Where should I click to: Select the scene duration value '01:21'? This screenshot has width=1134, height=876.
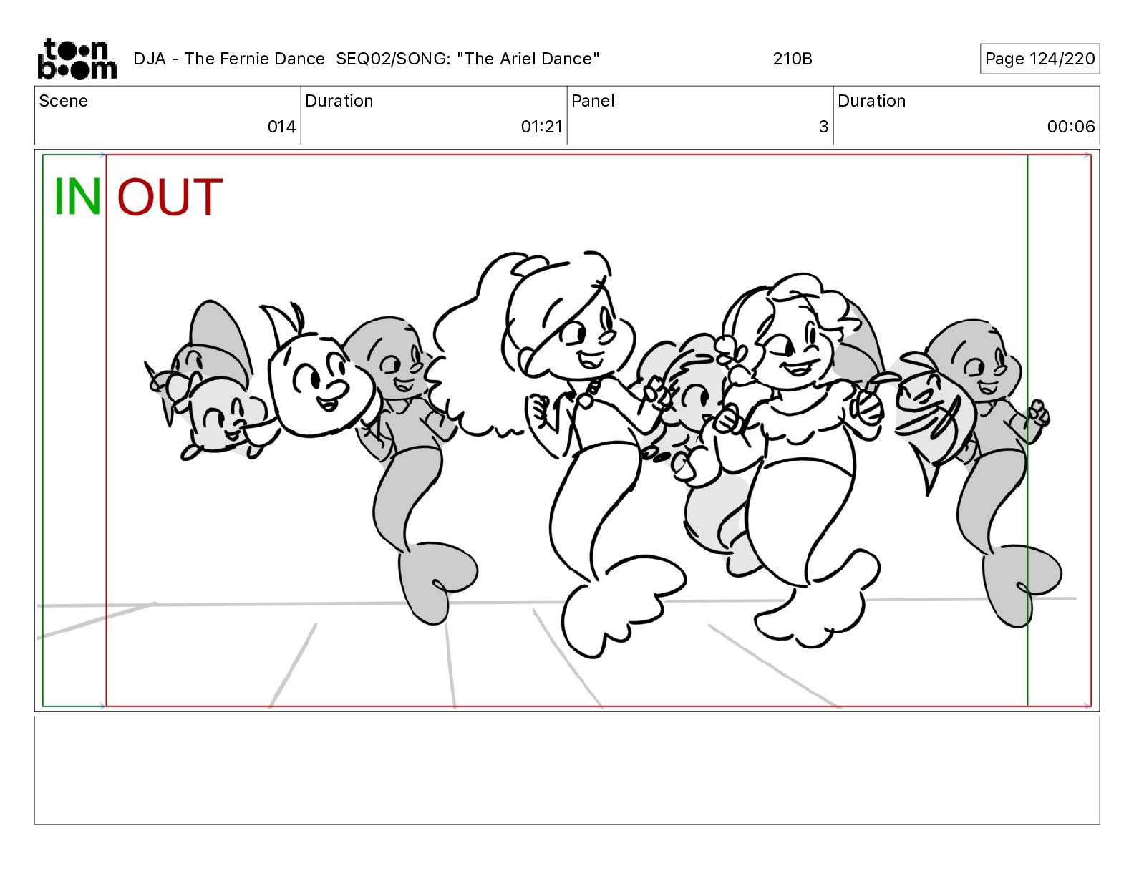tap(542, 127)
